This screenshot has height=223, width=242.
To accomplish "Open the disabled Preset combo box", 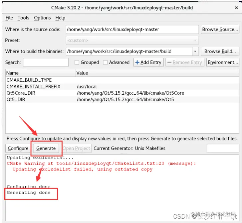I will [132, 40].
